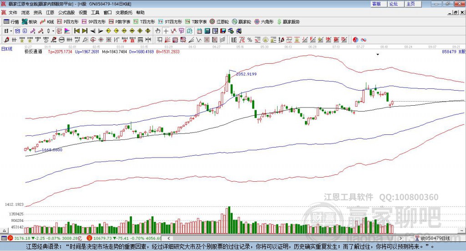Image resolution: width=466 pixels, height=251 pixels.
Task: Open the 江恩轮 Gann wheel tool
Action: coord(219,22)
